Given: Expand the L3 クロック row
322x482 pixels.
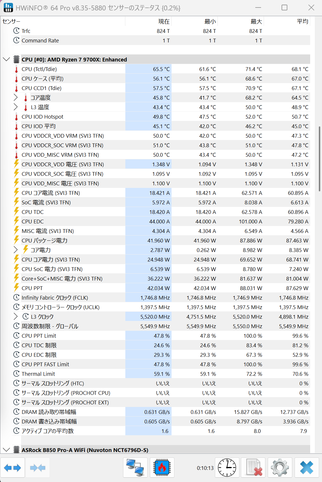Looking at the screenshot, I should coord(16,317).
